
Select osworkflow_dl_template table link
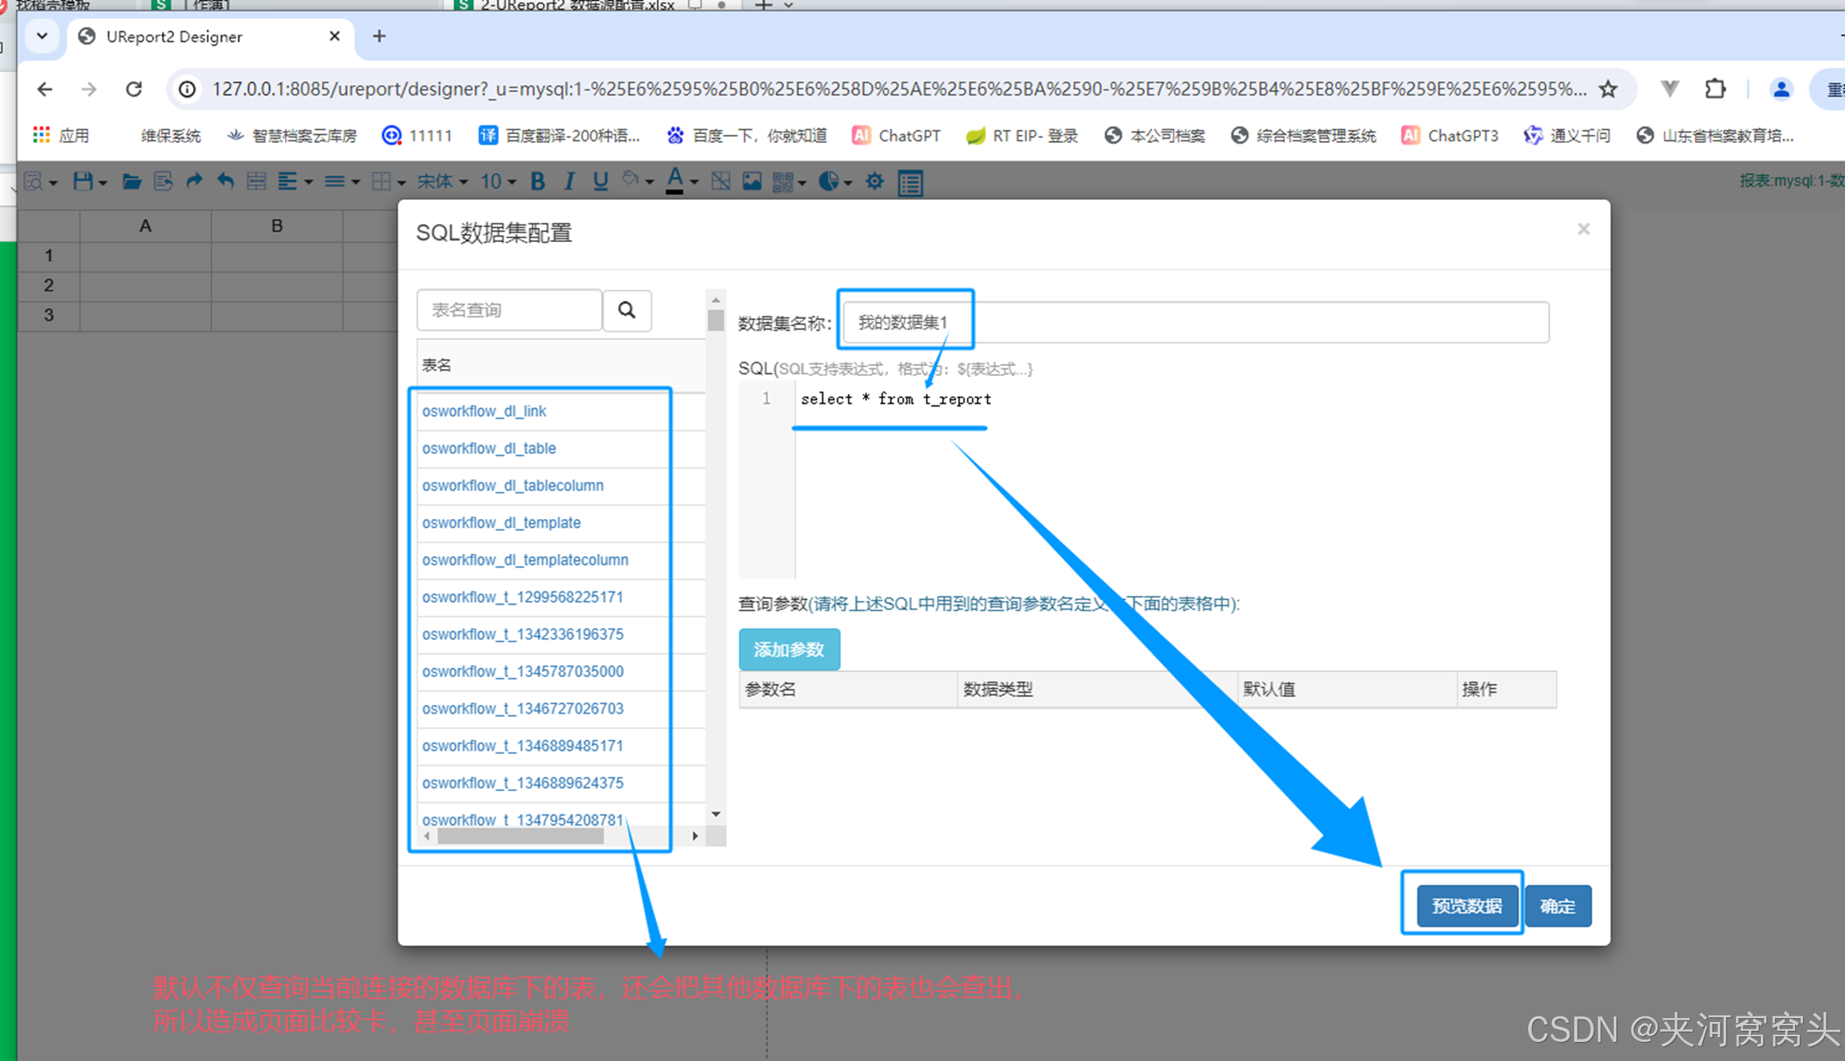pos(502,522)
